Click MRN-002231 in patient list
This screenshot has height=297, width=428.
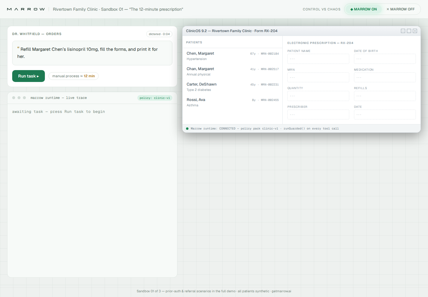click(x=270, y=85)
